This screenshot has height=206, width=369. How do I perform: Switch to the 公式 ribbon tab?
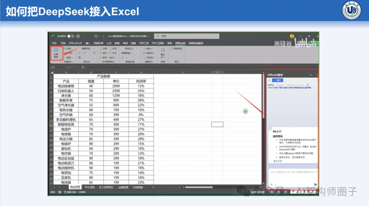(109, 43)
